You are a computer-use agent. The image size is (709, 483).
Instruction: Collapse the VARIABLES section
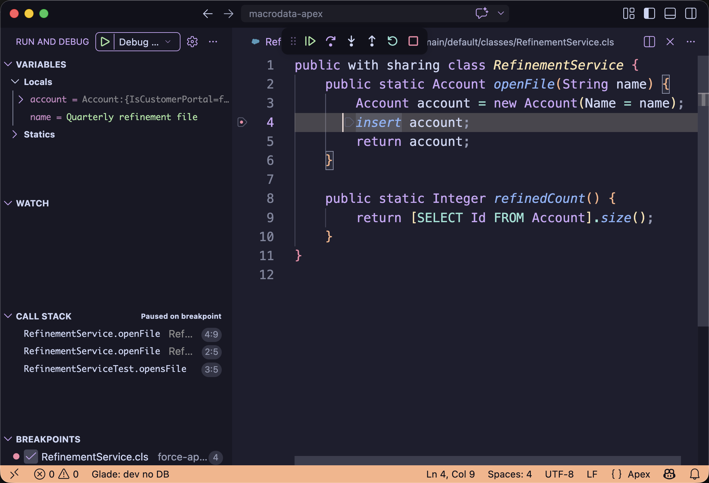click(x=8, y=64)
